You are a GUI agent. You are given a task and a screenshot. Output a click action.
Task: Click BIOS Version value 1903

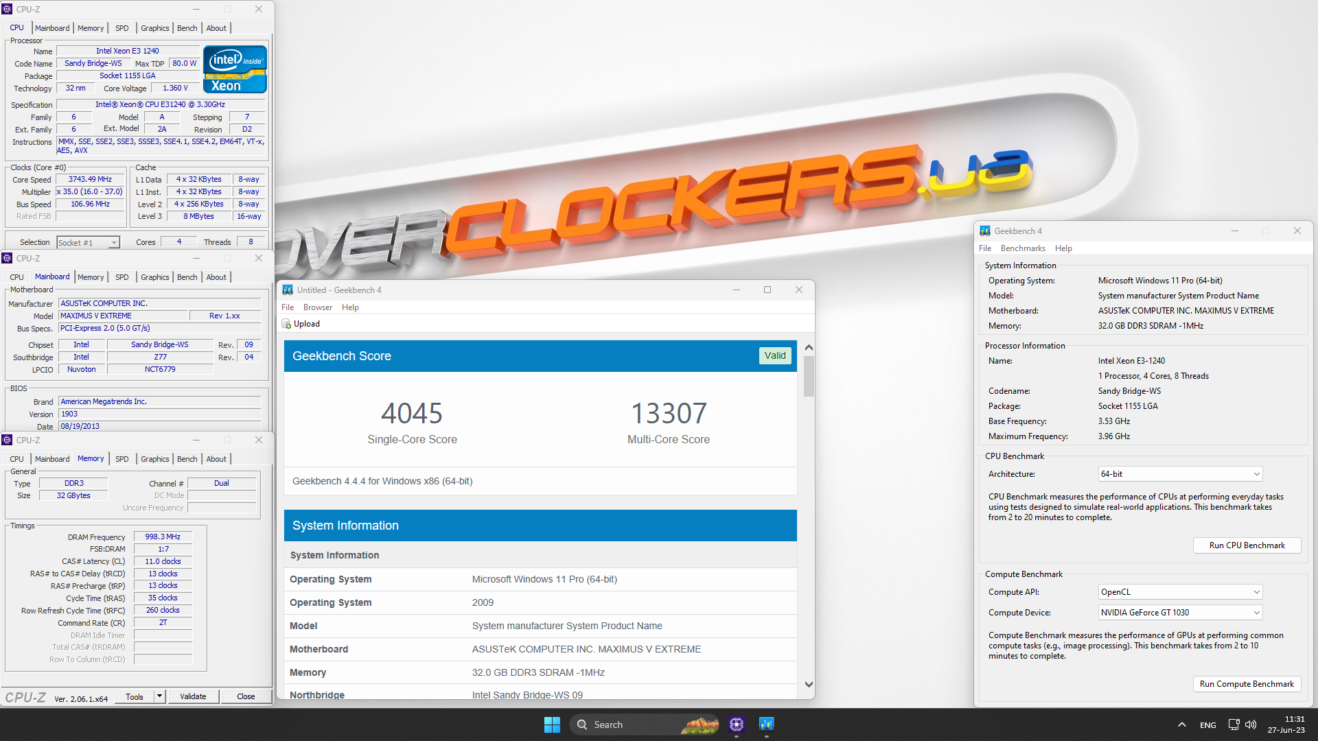pyautogui.click(x=159, y=414)
